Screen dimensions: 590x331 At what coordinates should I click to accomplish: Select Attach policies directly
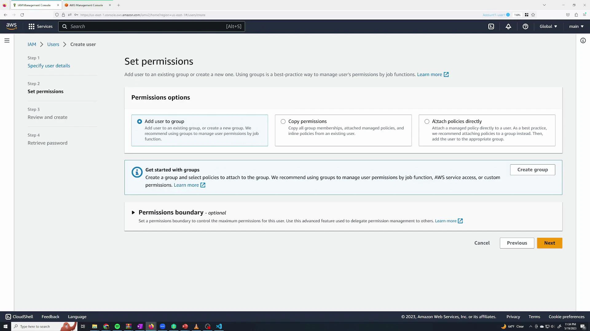tap(427, 121)
